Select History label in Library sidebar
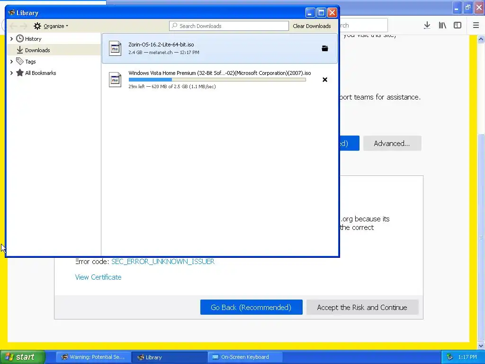 [x=33, y=39]
